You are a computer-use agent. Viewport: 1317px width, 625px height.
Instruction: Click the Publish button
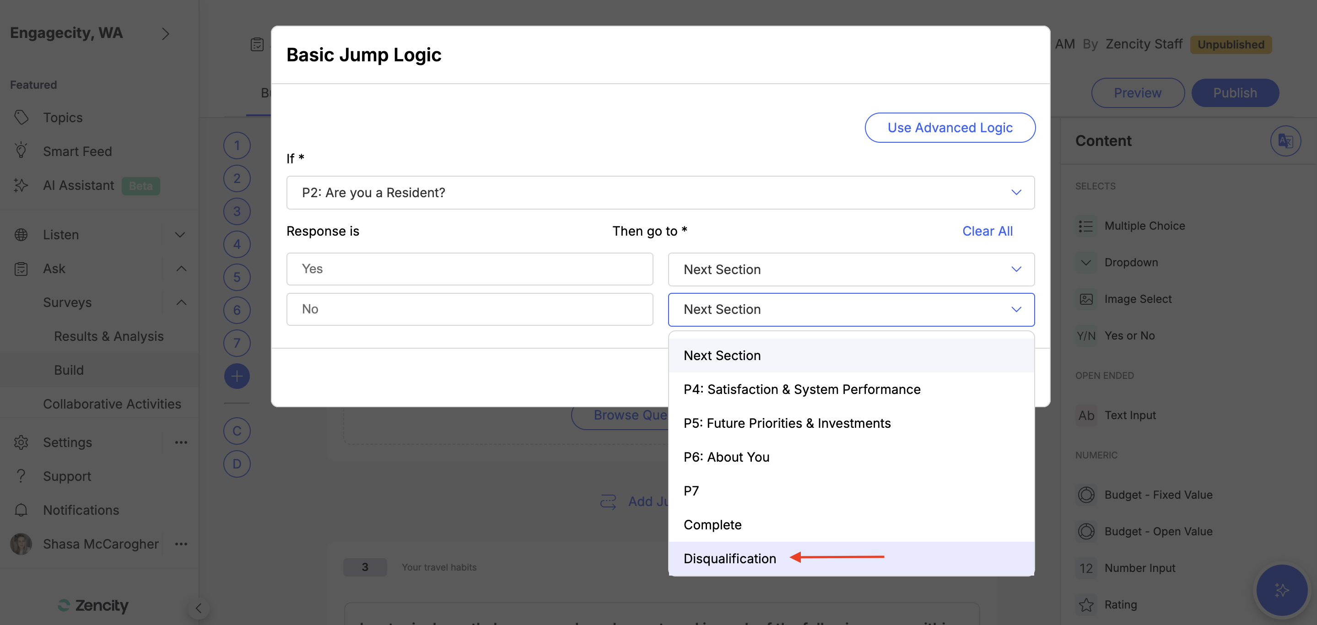click(x=1235, y=93)
